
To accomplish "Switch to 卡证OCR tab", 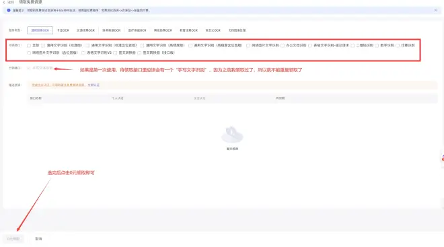I will pos(63,30).
